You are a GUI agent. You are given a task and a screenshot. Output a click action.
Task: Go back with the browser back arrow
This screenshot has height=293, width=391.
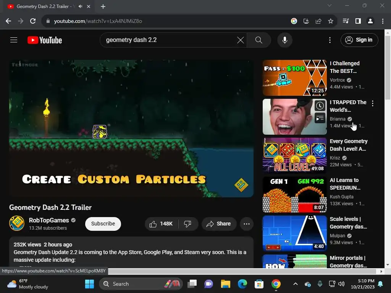[8, 21]
